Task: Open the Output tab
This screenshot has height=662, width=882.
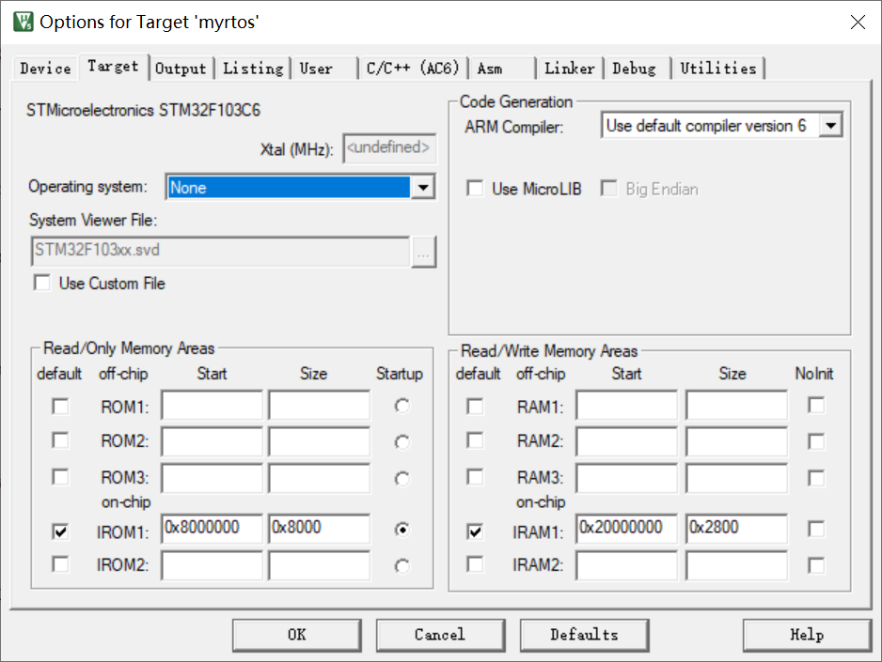Action: (181, 69)
